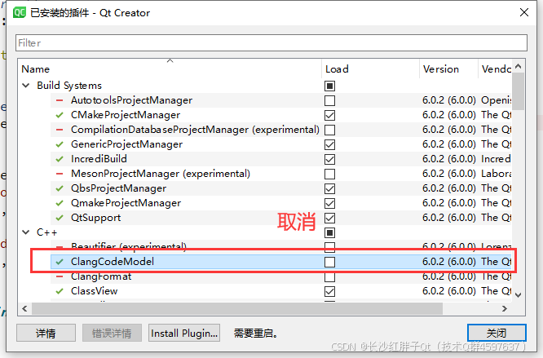Viewport: 543px width, 358px height.
Task: Uncheck the QbsProjectManager load checkbox
Action: coord(329,188)
